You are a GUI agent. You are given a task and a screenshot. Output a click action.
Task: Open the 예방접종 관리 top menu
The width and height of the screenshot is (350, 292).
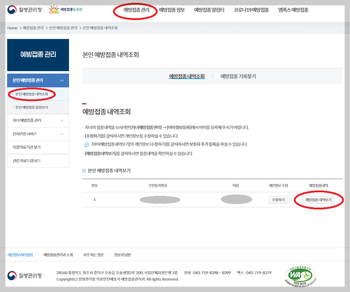click(x=135, y=11)
